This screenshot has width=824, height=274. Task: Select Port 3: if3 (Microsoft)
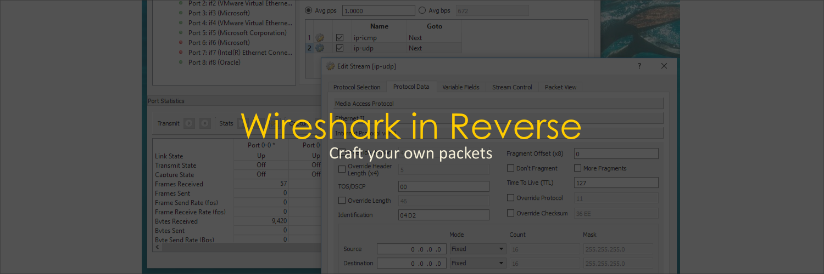click(x=219, y=13)
